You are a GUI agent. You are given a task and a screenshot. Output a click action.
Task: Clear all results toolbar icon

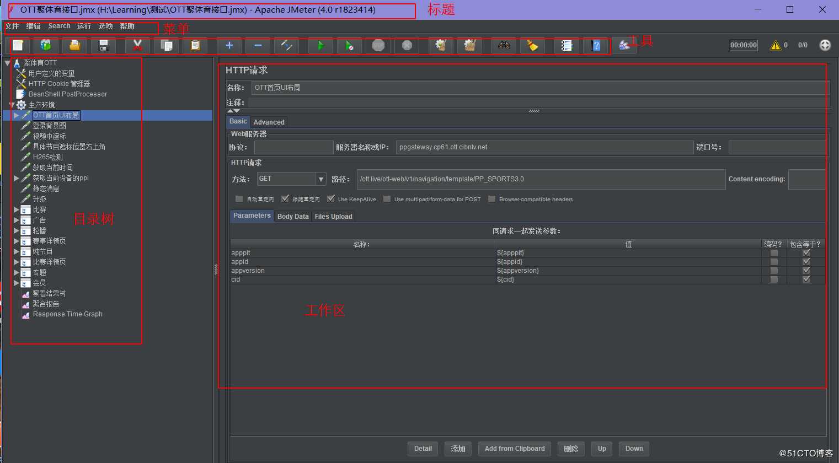pyautogui.click(x=469, y=46)
